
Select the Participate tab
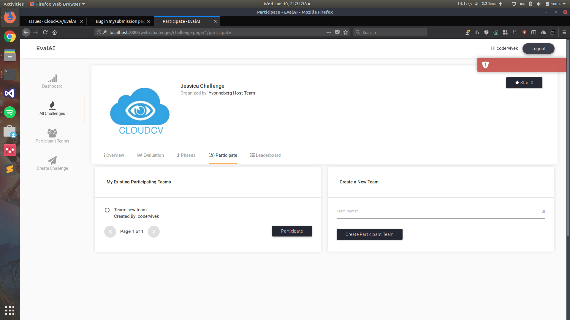[x=223, y=155]
